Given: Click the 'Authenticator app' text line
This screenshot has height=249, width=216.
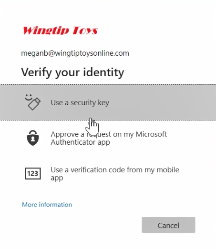Looking at the screenshot, I should click(80, 142).
